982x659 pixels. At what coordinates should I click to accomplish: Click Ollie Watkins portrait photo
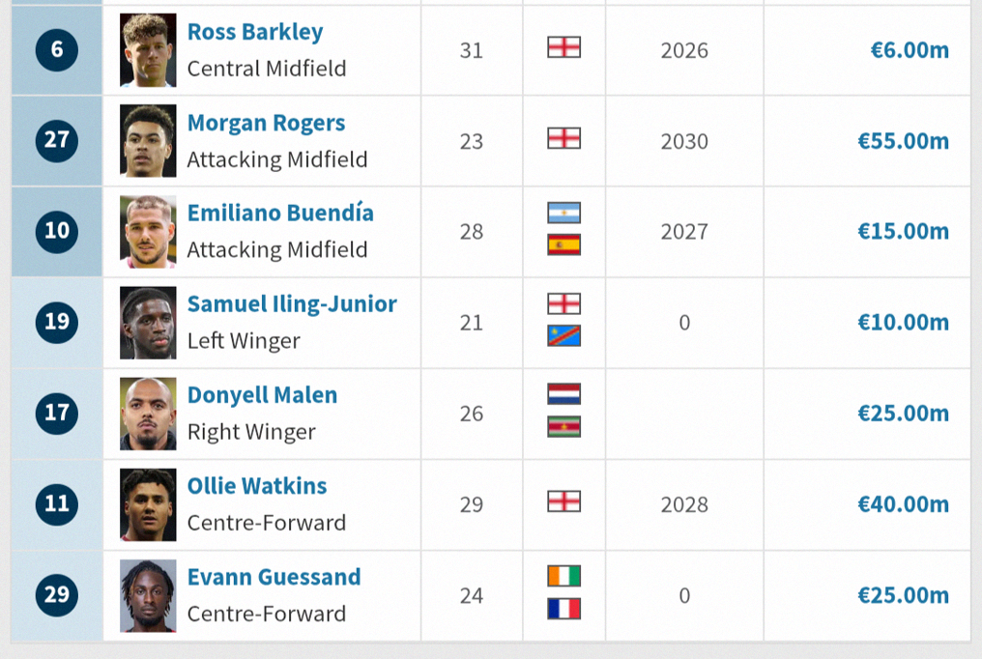(x=148, y=504)
